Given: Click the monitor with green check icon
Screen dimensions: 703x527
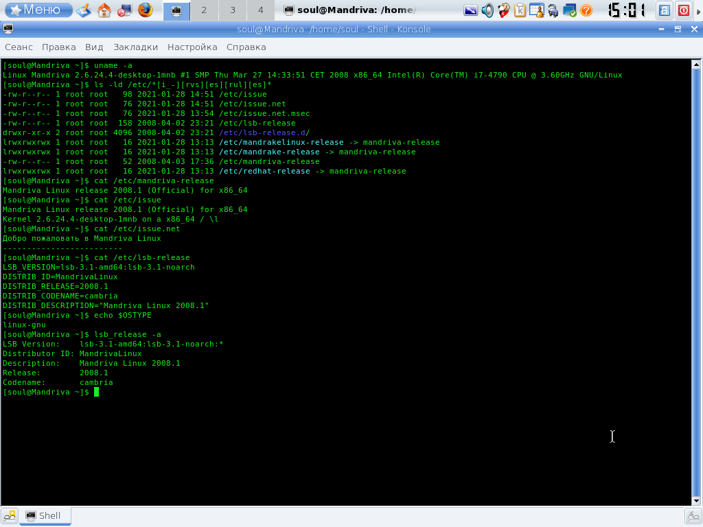Looking at the screenshot, I should click(x=570, y=10).
